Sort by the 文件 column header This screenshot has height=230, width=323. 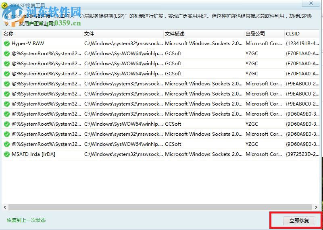tap(123, 34)
